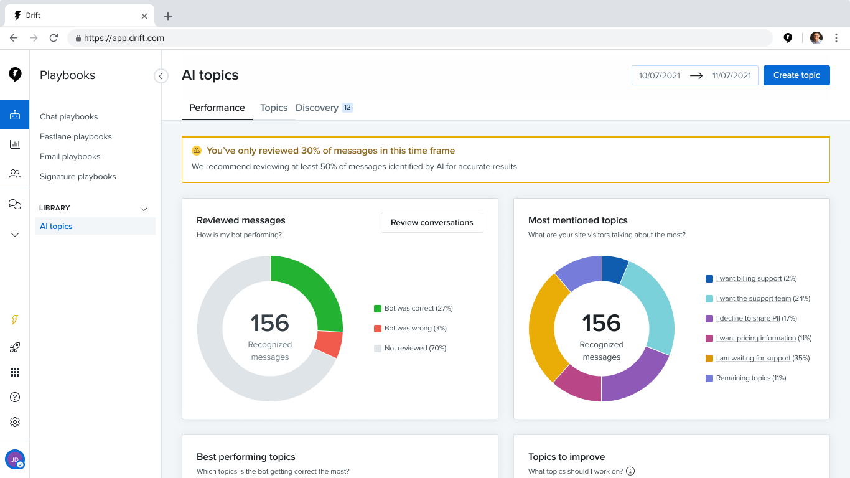The image size is (850, 478).
Task: Open the Reports bar chart icon
Action: click(15, 144)
